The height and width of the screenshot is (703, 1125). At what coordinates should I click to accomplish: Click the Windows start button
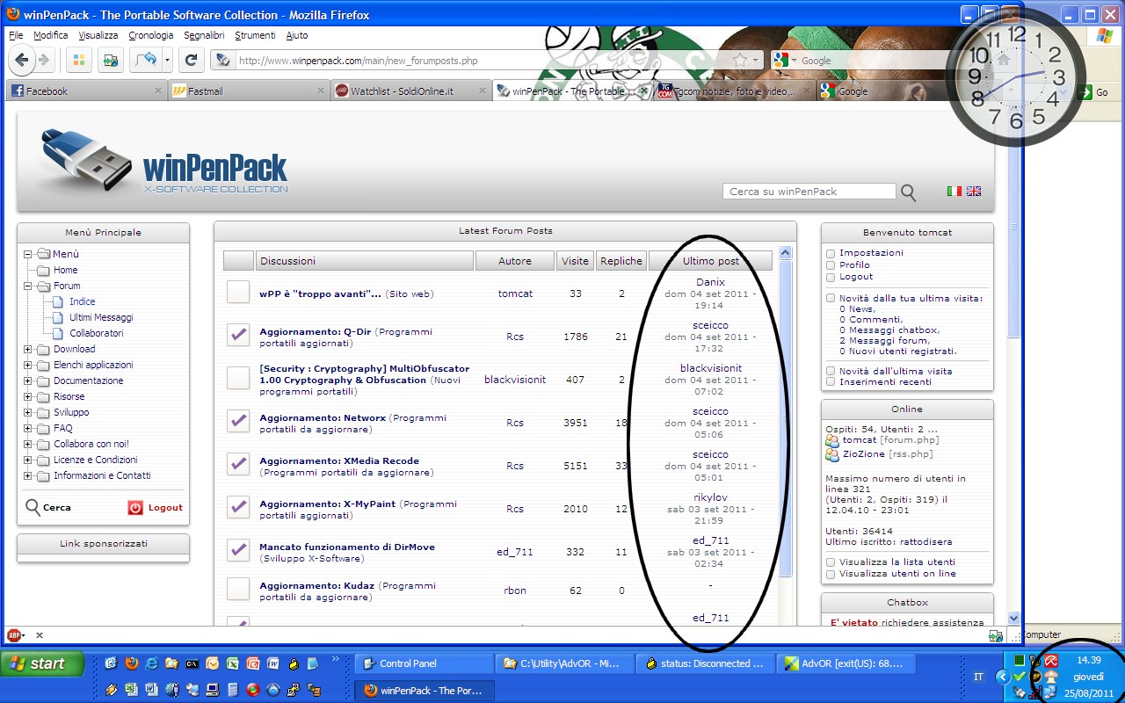42,663
